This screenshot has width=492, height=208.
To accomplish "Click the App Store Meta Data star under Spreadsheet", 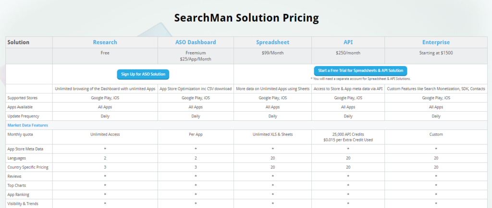I will (x=273, y=149).
